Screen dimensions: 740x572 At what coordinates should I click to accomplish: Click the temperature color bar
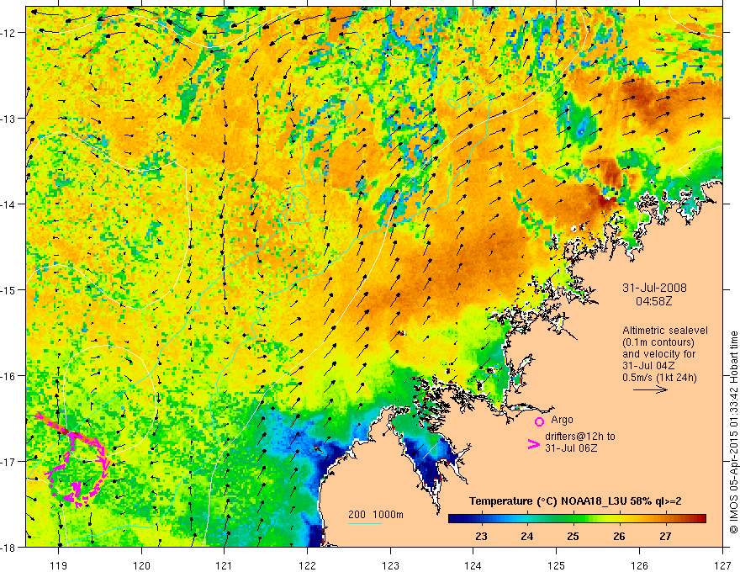click(x=577, y=518)
